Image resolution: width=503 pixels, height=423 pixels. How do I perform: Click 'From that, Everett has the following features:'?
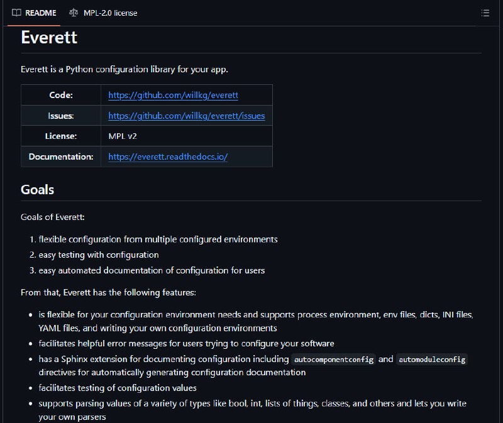(x=108, y=292)
